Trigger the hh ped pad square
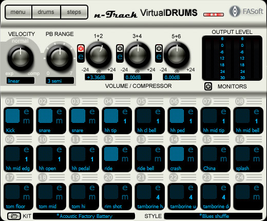 tap(177, 116)
